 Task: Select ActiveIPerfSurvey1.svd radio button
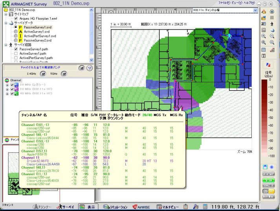16,36
